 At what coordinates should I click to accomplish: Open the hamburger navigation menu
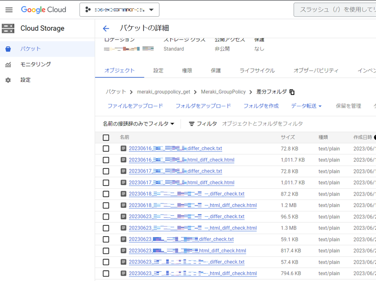pyautogui.click(x=9, y=10)
